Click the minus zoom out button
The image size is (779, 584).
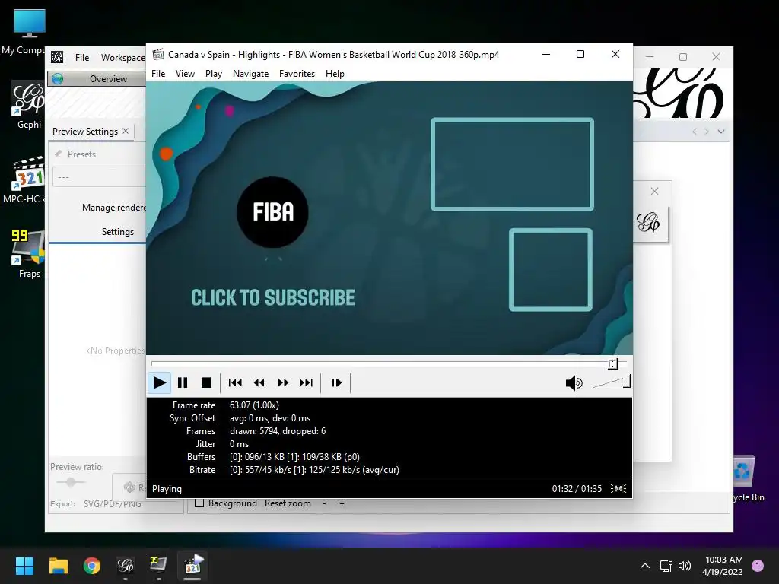click(x=324, y=503)
